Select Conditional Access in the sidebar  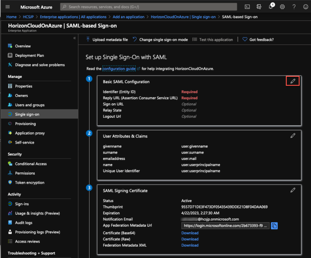(x=31, y=164)
